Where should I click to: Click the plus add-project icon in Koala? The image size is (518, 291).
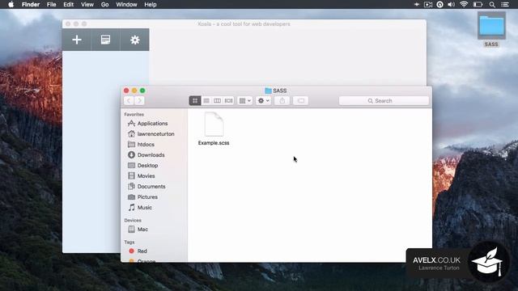point(77,40)
